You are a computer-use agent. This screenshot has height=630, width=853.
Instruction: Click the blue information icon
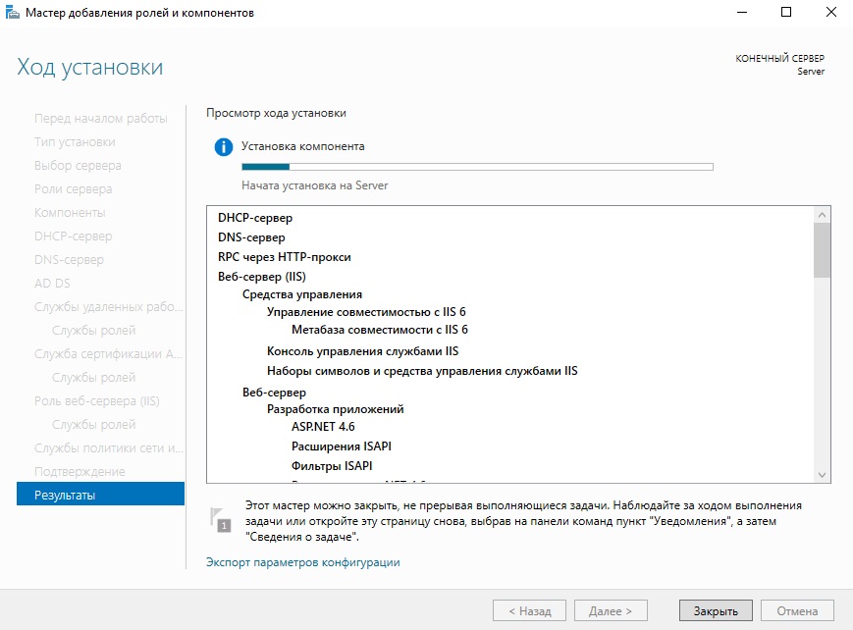pyautogui.click(x=224, y=147)
